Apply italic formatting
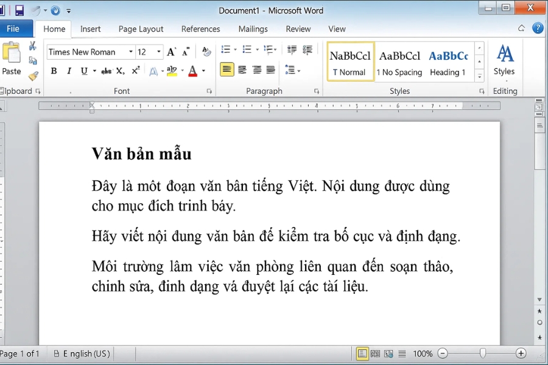This screenshot has width=548, height=365. (68, 71)
